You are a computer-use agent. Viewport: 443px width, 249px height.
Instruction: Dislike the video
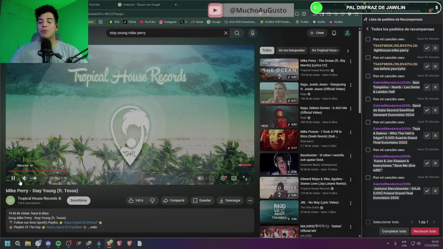pyautogui.click(x=152, y=200)
